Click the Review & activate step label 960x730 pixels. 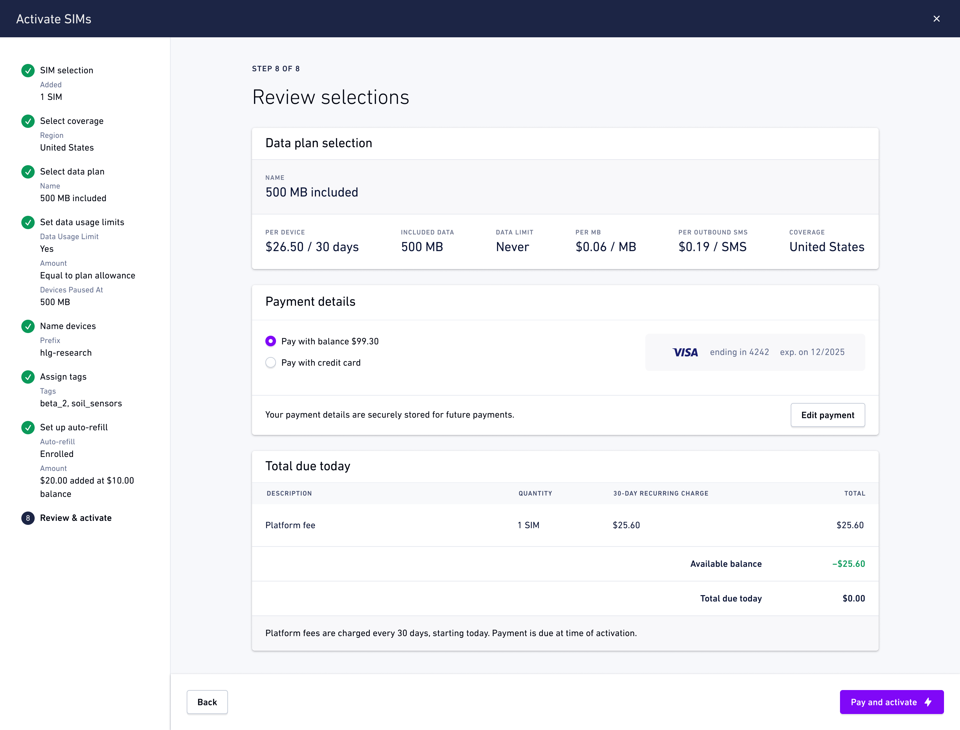[x=76, y=518]
